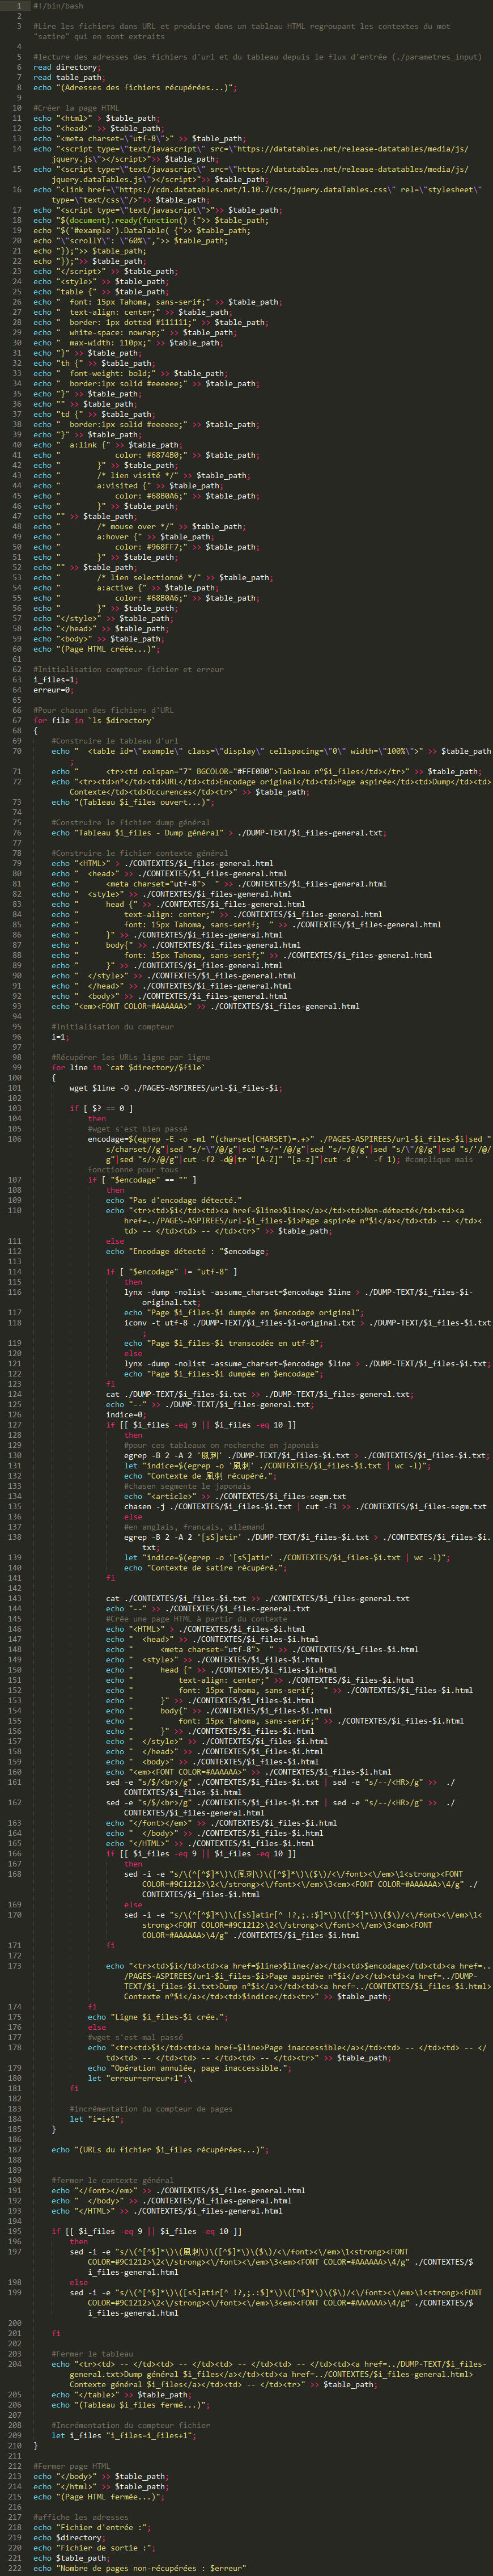Screen dimensions: 493x2576
Task: Click the comment '#Construire le tableau d'url'
Action: click(x=115, y=740)
